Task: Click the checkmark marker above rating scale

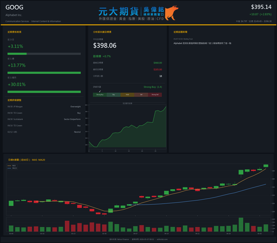Action: 100,91
